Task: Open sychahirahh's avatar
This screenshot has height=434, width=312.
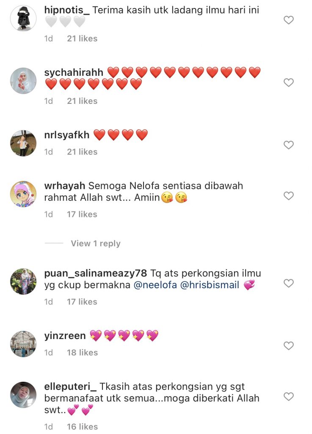Action: tap(23, 81)
